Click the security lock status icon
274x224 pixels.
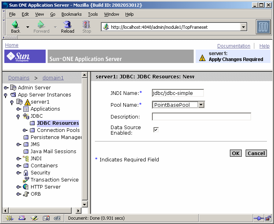[268, 218]
